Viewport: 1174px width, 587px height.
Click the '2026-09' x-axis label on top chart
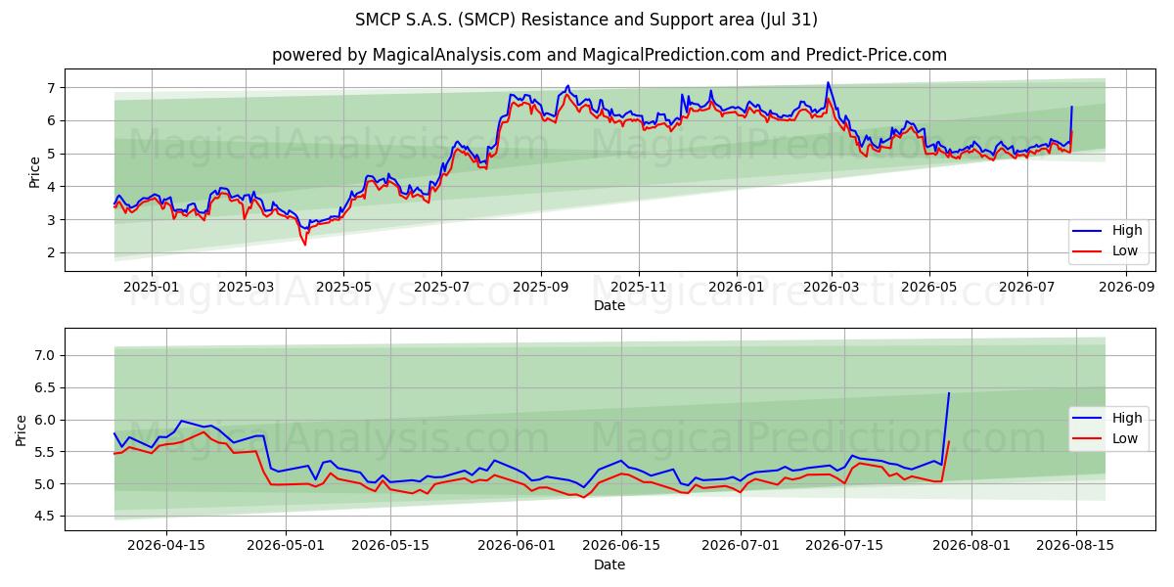click(1127, 288)
